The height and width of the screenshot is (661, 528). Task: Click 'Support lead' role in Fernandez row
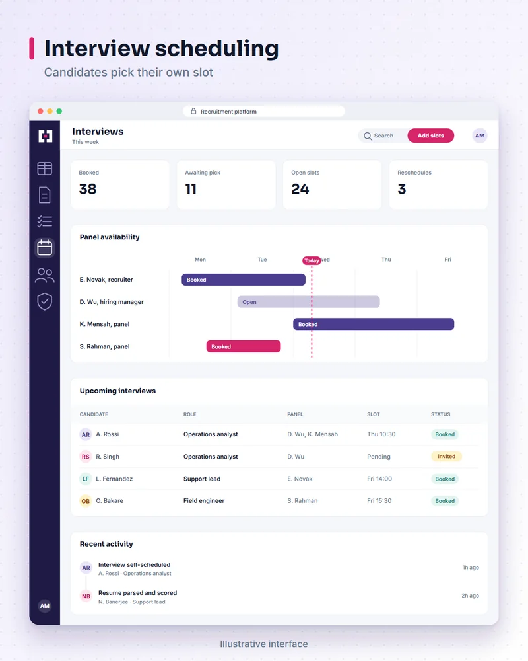coord(202,479)
